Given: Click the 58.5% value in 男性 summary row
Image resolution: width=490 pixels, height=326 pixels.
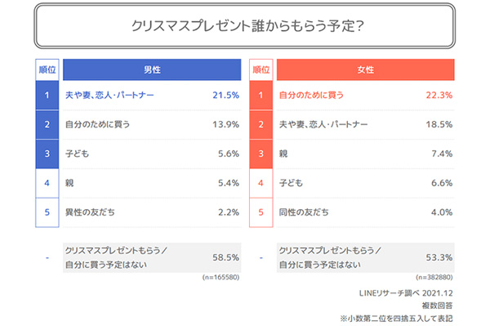Looking at the screenshot, I should 225,257.
